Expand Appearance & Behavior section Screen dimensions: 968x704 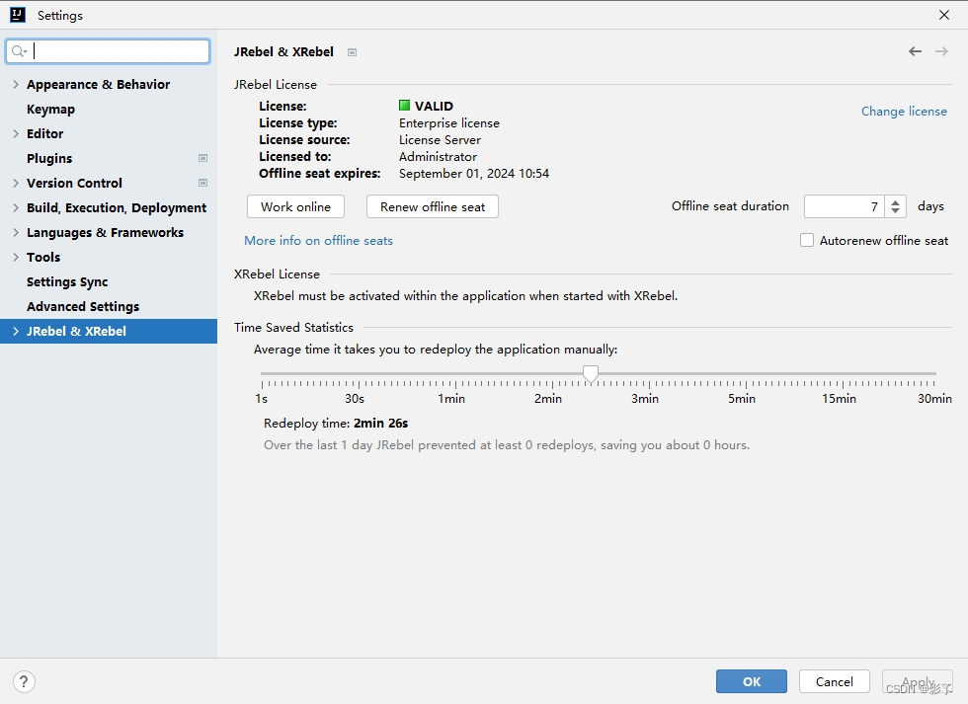16,85
